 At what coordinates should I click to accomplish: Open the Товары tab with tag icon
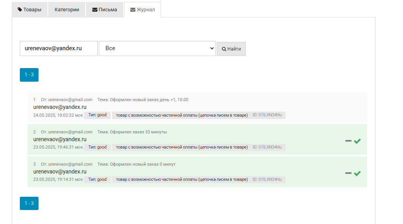click(30, 10)
